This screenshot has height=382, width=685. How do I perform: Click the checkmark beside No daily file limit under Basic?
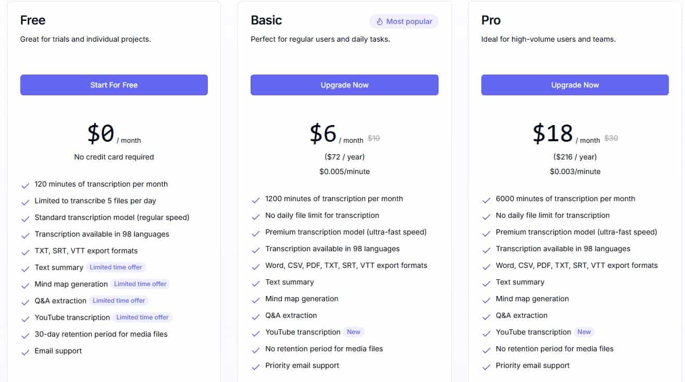click(256, 215)
